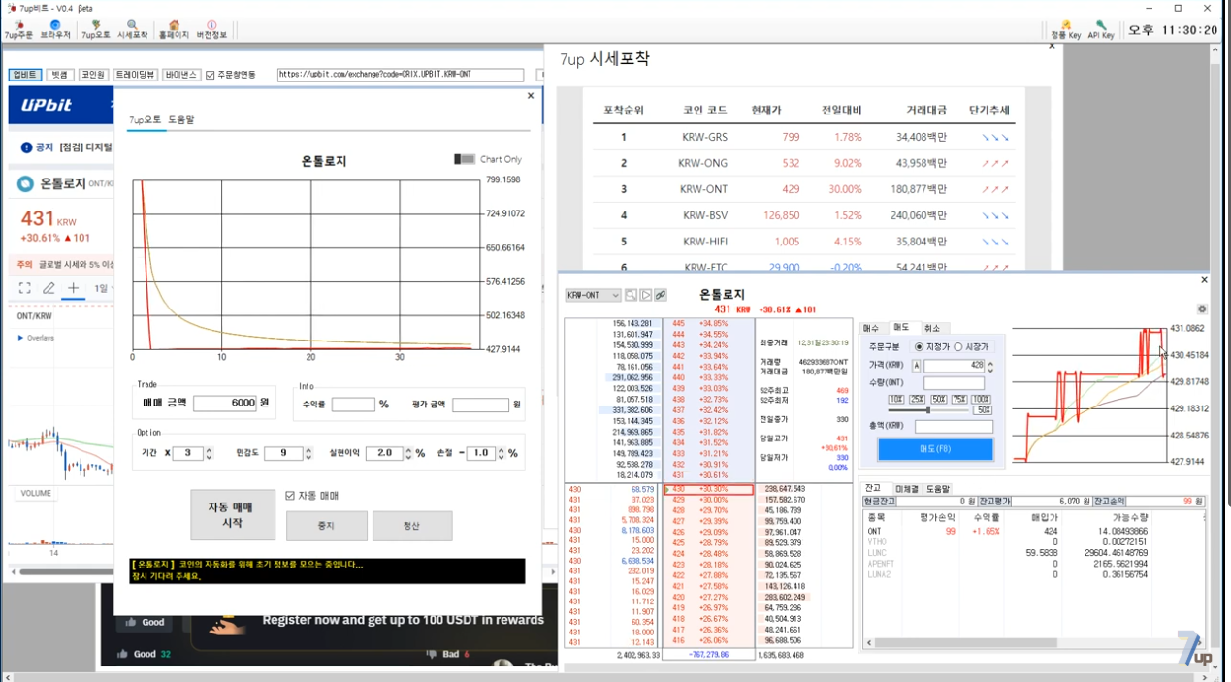Open the API Key icon
Viewport: 1231px width, 682px height.
1101,30
